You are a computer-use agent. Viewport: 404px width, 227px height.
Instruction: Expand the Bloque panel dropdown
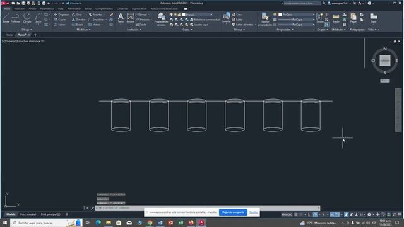point(239,30)
